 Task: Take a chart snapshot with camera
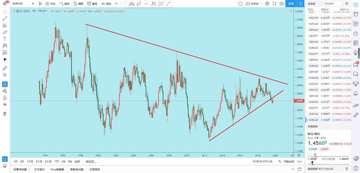coord(282,4)
